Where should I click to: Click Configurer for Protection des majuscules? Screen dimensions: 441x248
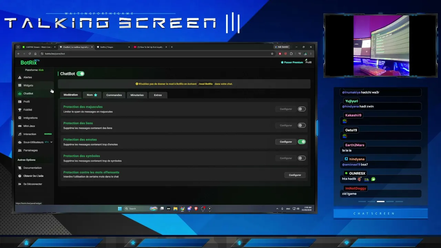click(x=286, y=109)
